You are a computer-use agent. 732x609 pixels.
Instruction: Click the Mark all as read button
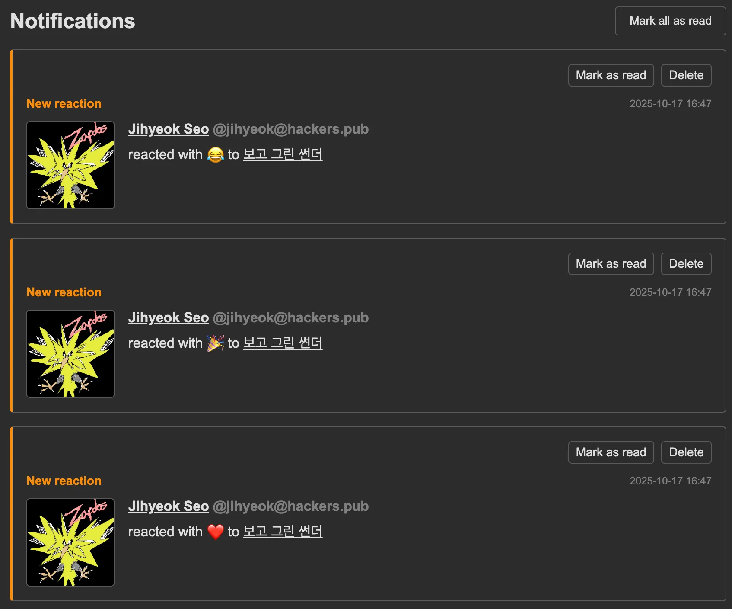tap(670, 21)
